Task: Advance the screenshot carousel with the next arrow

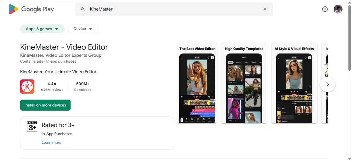Action: (328, 84)
